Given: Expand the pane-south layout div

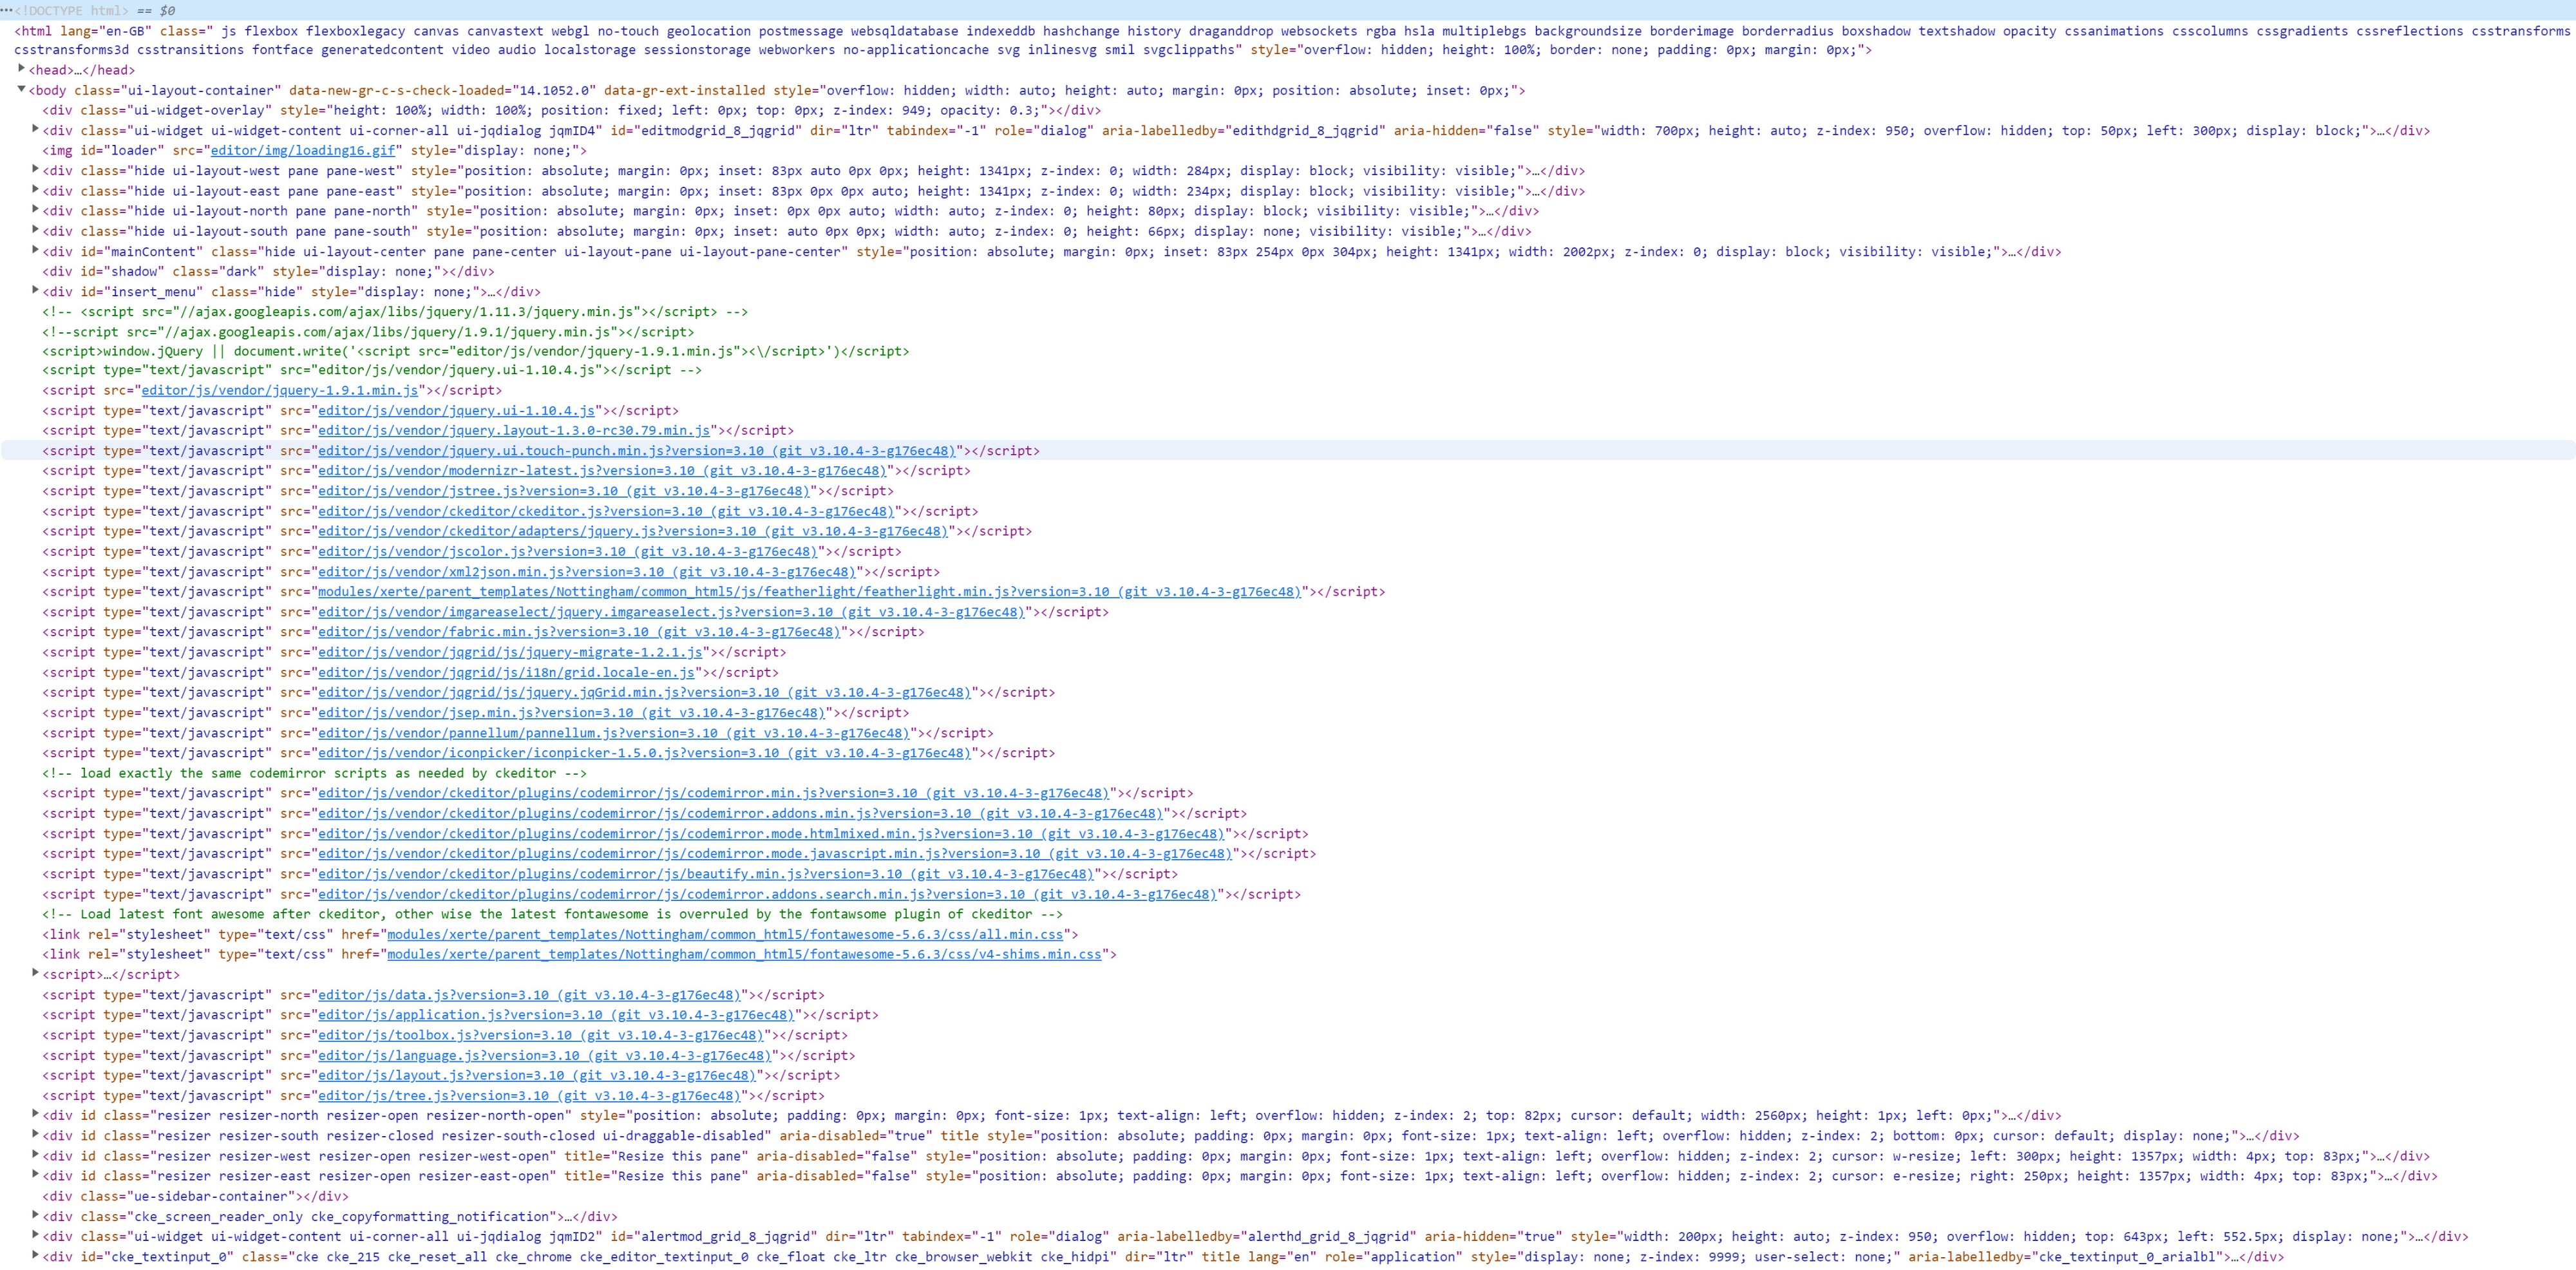Looking at the screenshot, I should pyautogui.click(x=36, y=230).
